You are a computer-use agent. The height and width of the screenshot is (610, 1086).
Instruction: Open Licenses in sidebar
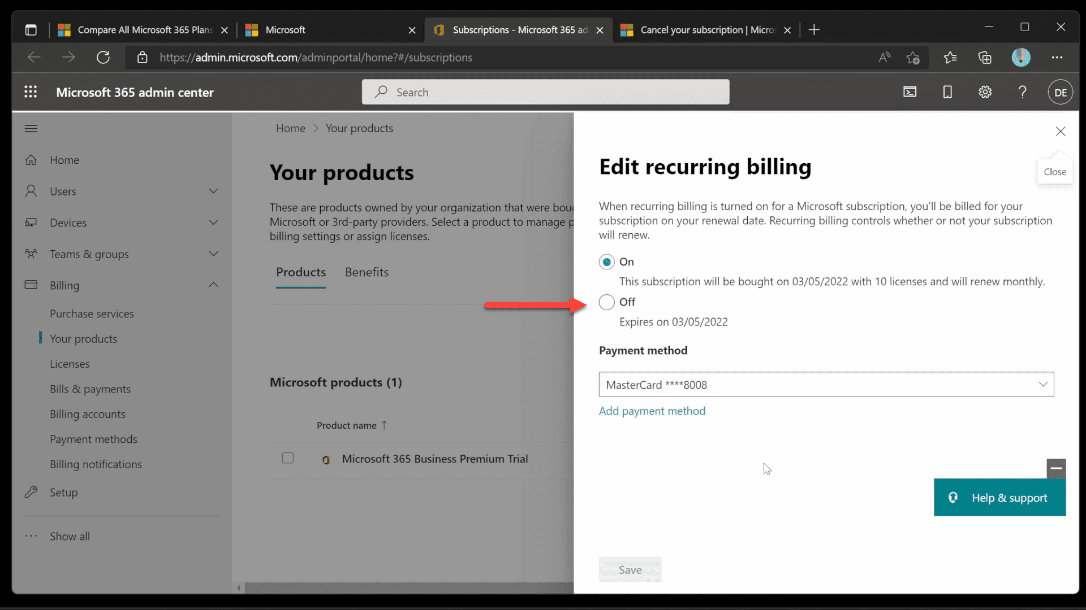[70, 364]
